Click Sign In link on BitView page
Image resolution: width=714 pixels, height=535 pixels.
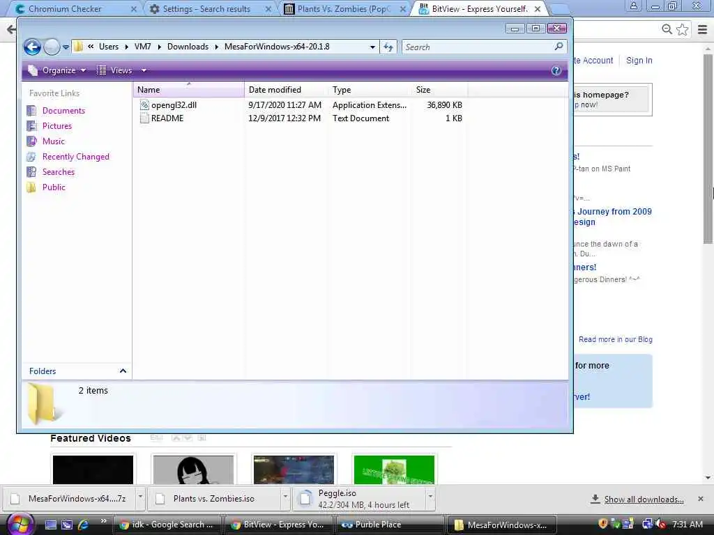(639, 61)
